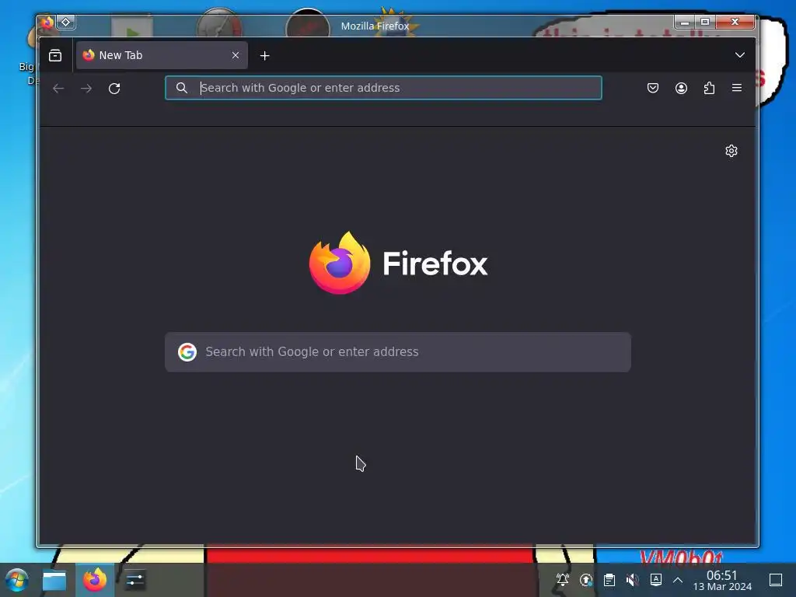Go back one page
The image size is (796, 597).
point(58,89)
